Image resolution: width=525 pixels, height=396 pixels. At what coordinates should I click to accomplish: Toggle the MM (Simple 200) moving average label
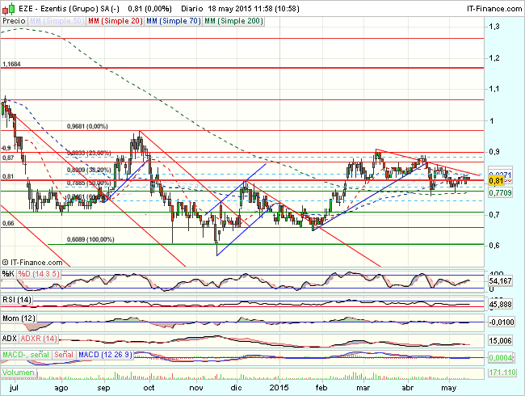(x=233, y=21)
